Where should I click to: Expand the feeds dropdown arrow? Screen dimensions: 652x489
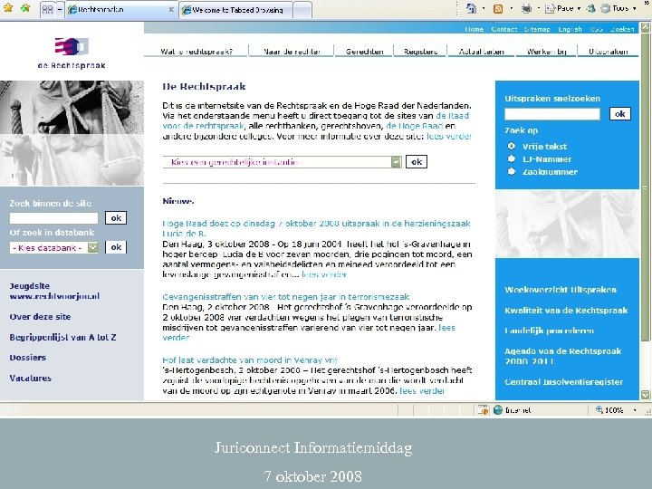[x=511, y=8]
